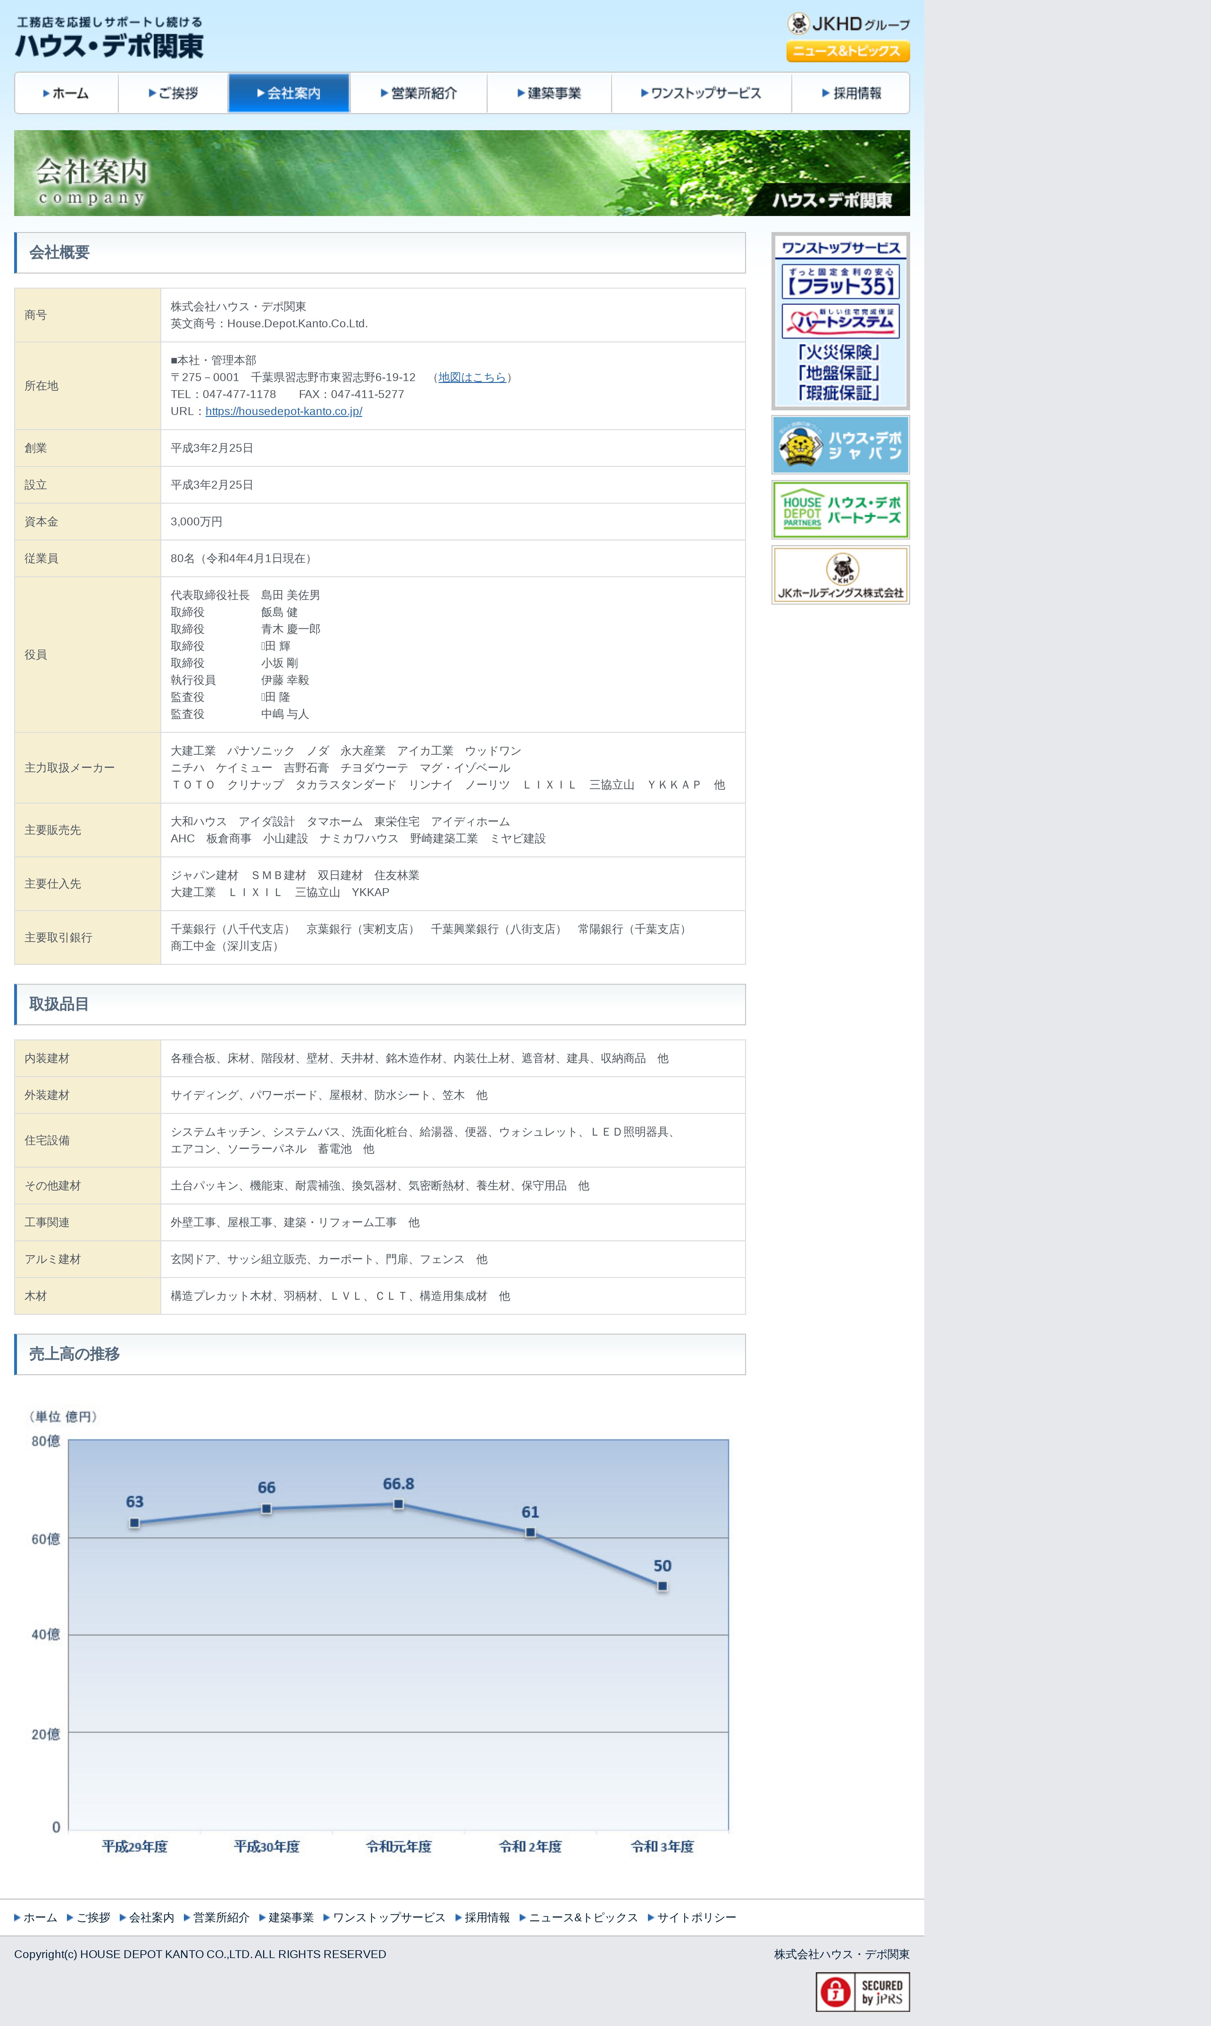Click ワンストップサービス in top menu
Image resolution: width=1211 pixels, height=2026 pixels.
pyautogui.click(x=701, y=93)
